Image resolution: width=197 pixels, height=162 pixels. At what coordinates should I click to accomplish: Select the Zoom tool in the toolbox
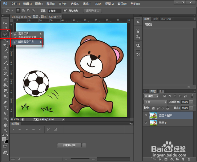[x=5, y=130]
